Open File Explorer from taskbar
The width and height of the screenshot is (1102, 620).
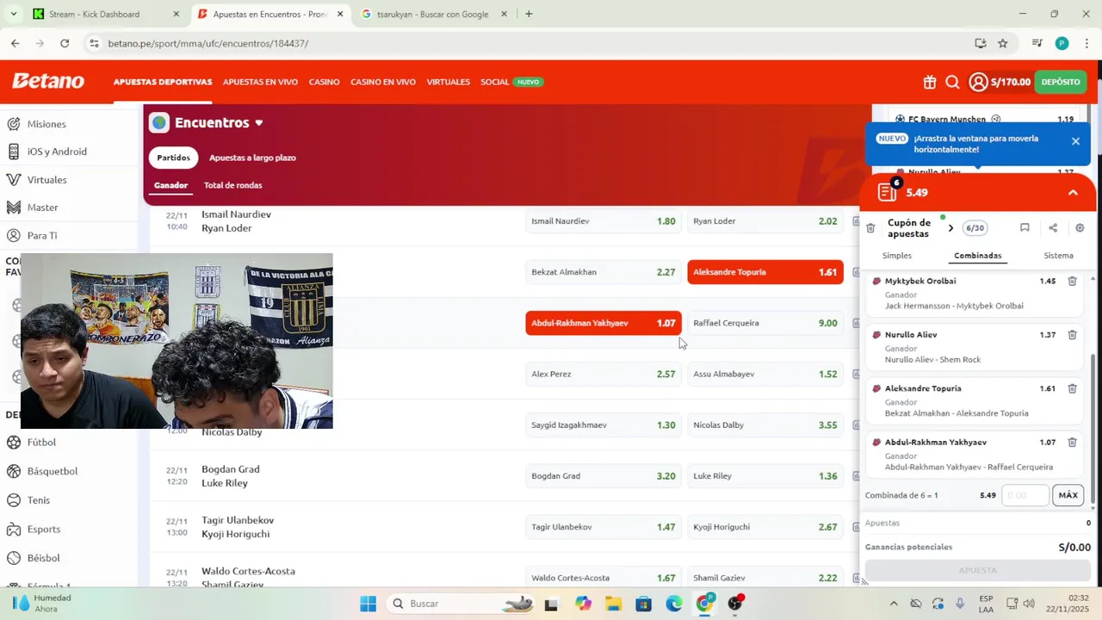coord(613,604)
